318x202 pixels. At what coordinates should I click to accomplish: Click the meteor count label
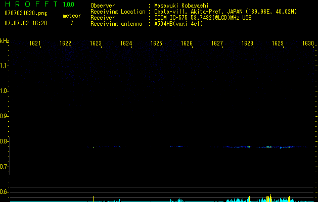click(x=72, y=16)
